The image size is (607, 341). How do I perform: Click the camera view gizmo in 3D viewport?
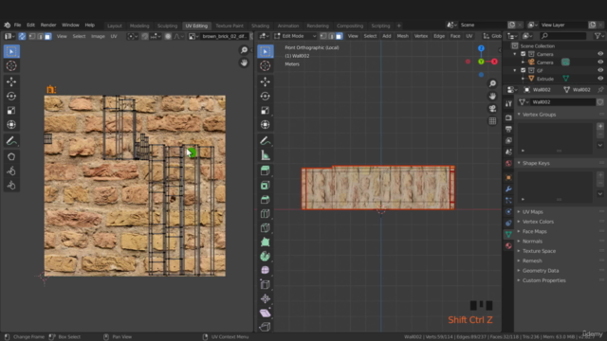(x=492, y=108)
